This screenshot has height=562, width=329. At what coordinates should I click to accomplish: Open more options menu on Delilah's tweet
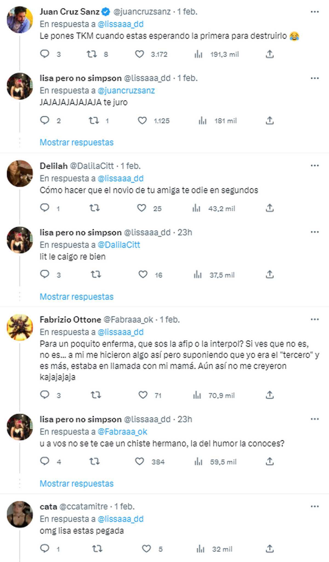[x=314, y=166]
